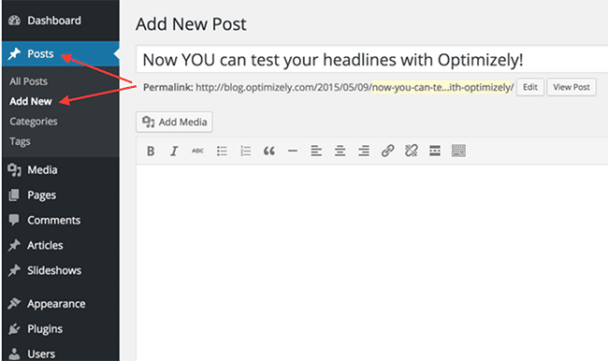Open the Pages section
The image size is (608, 361).
(61, 195)
